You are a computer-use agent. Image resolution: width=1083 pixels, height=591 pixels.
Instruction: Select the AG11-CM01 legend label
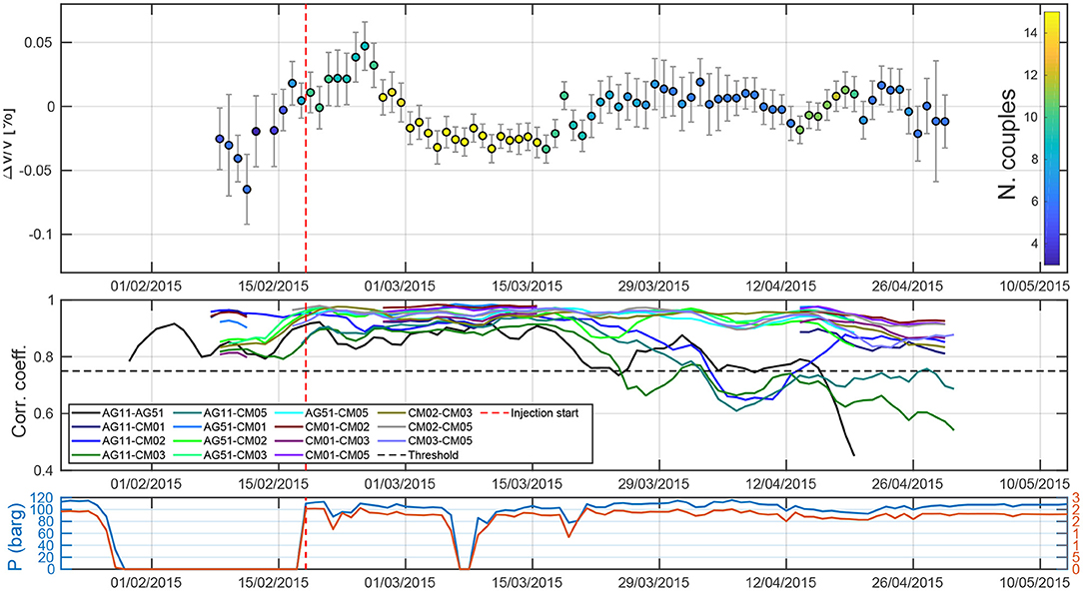click(x=133, y=427)
